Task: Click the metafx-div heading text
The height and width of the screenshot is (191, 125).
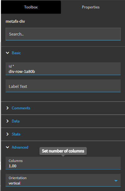Action: point(15,21)
